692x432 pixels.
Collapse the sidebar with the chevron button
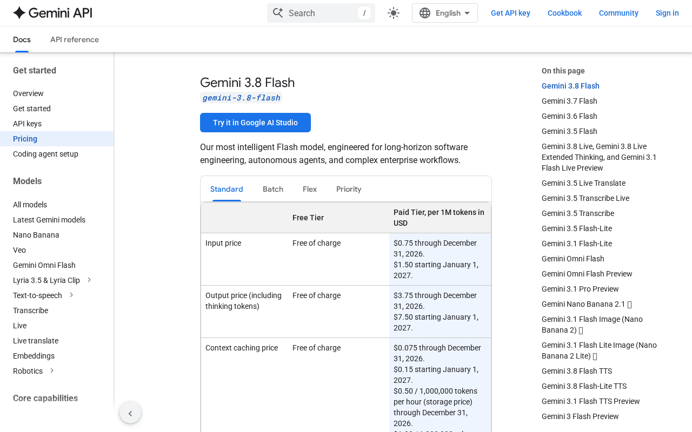130,413
